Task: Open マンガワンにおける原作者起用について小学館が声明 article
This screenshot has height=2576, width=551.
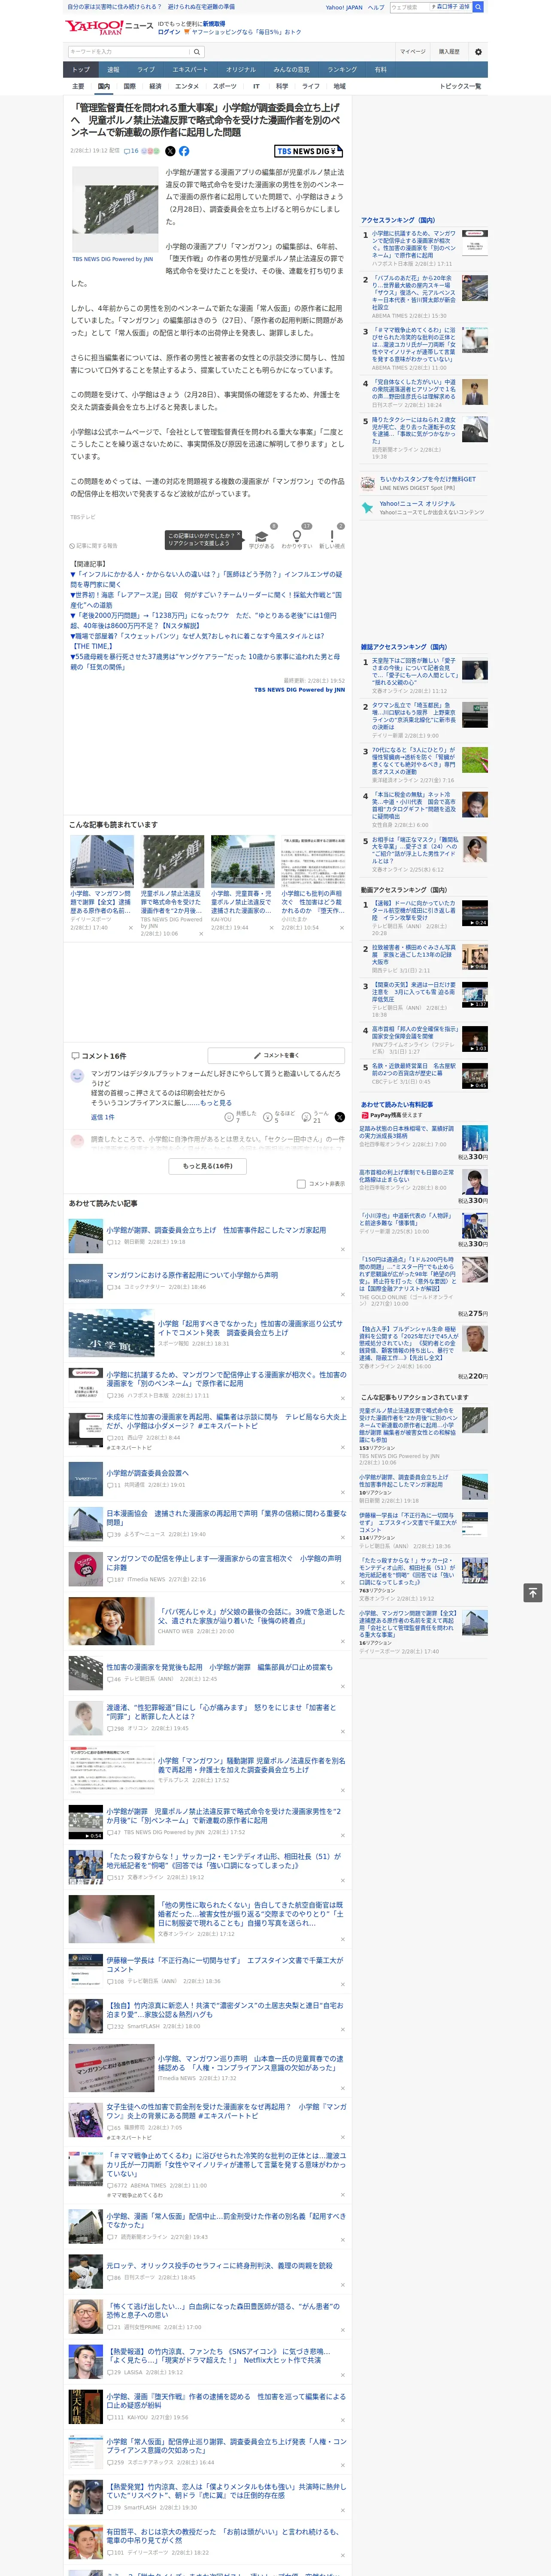Action: click(x=192, y=1275)
